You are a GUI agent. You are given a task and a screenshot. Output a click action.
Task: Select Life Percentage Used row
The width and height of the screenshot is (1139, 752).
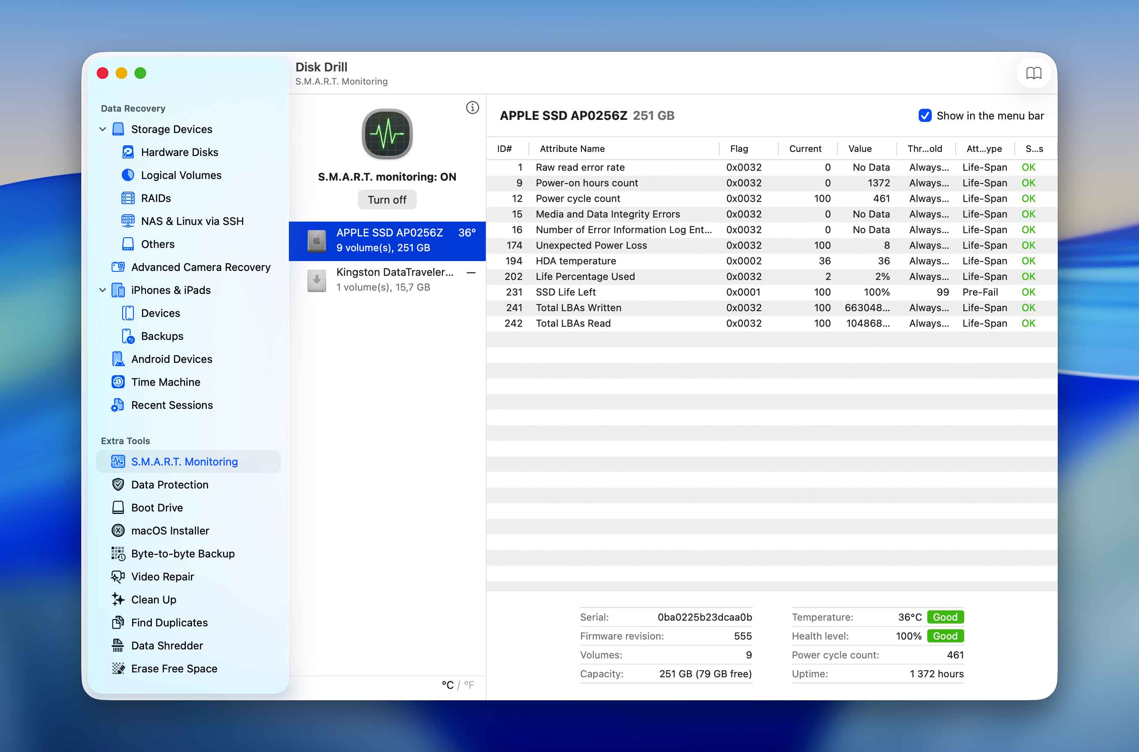[771, 276]
